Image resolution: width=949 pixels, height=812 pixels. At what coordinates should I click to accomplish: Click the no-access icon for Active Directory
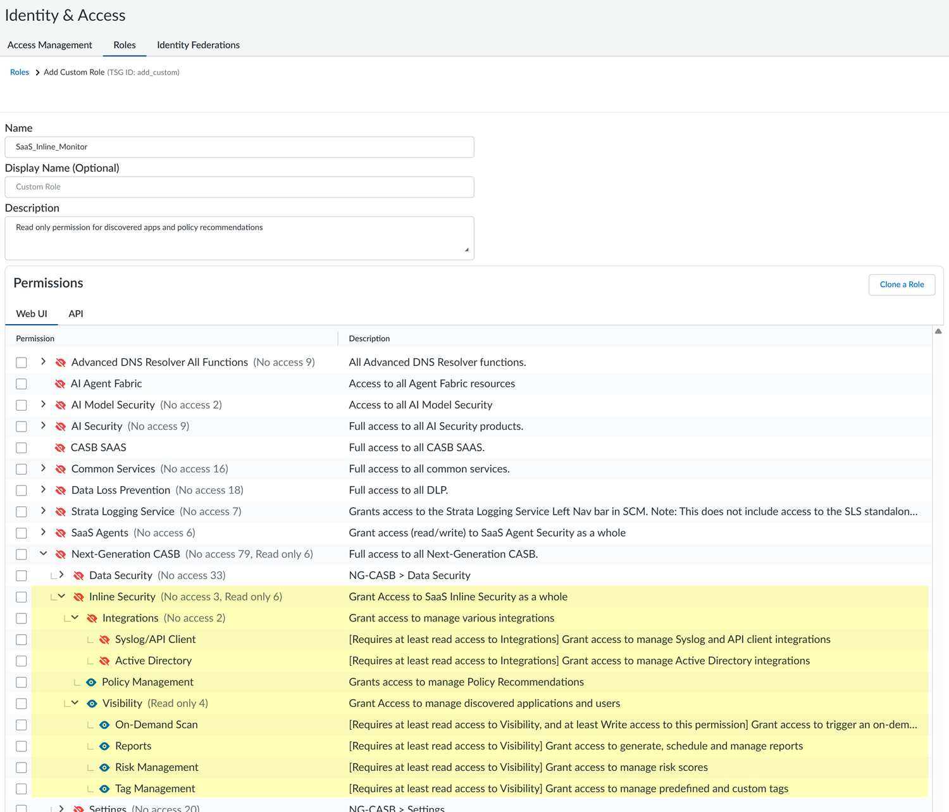(104, 661)
